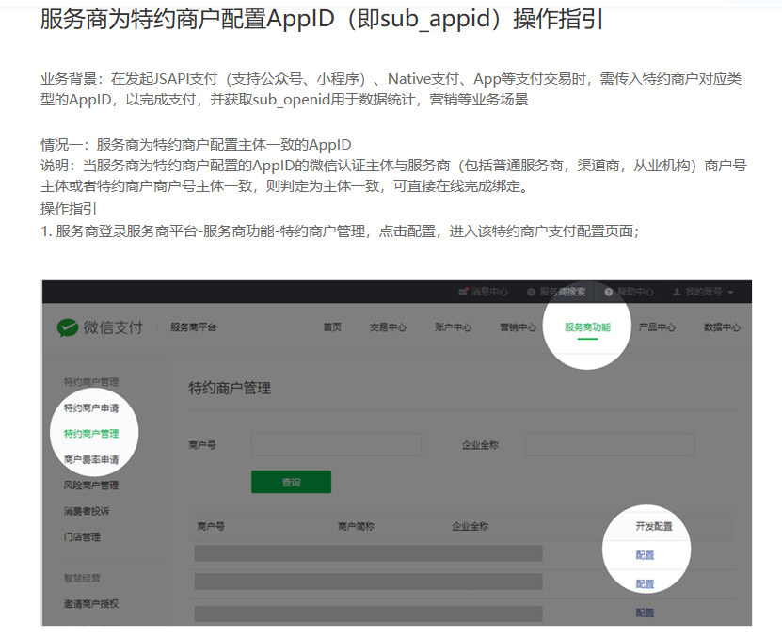Click the first 配置 link
Image resolution: width=782 pixels, height=638 pixels.
point(645,555)
